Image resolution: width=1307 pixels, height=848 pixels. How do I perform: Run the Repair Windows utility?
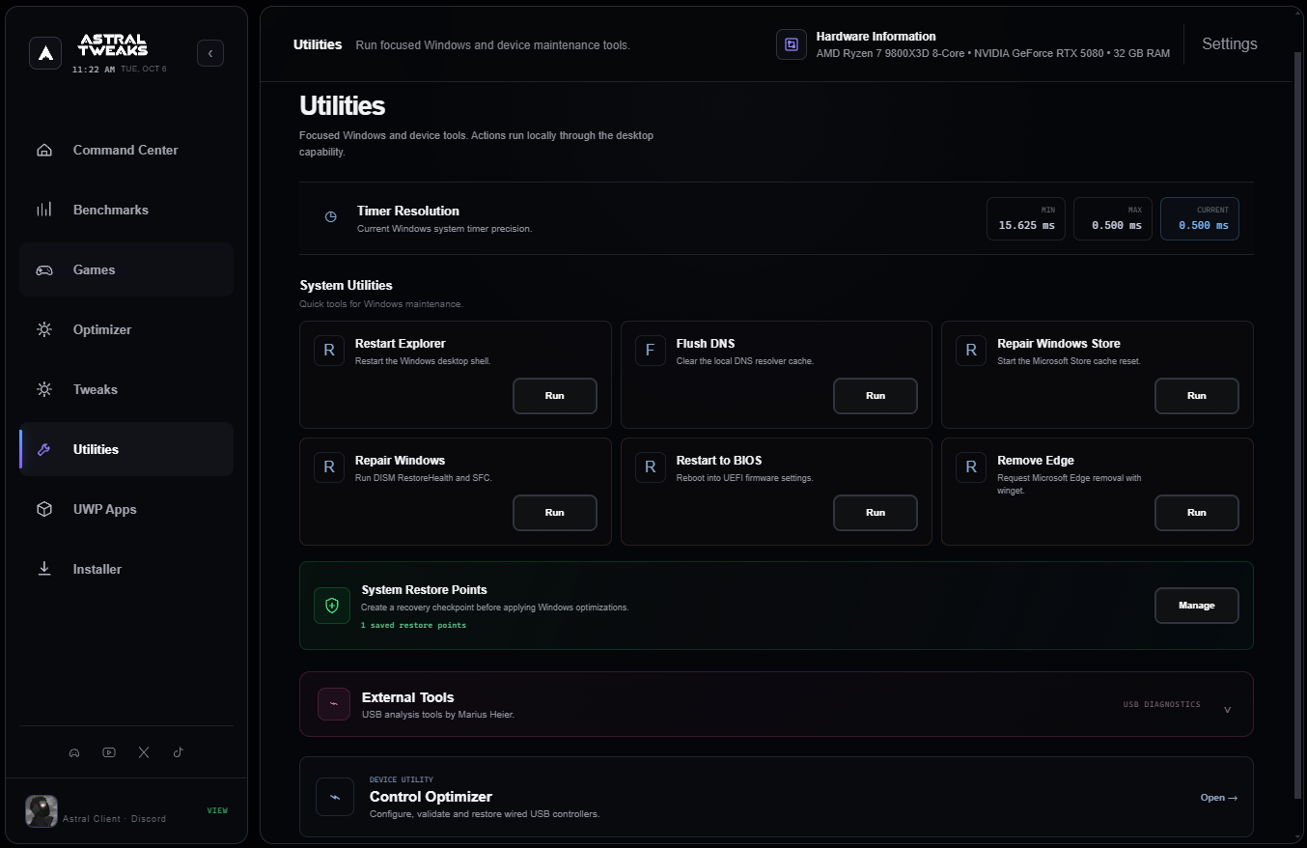[x=555, y=513]
